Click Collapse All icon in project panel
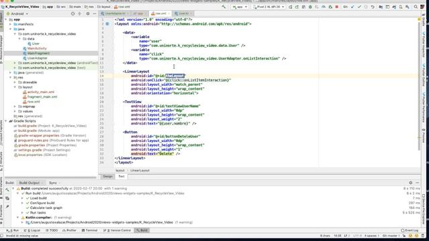429x241 pixels. (80, 13)
